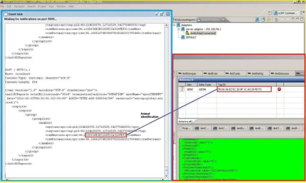306x183 pixels.
Task: Switch to the ROAccessReports tab
Action: click(184, 20)
